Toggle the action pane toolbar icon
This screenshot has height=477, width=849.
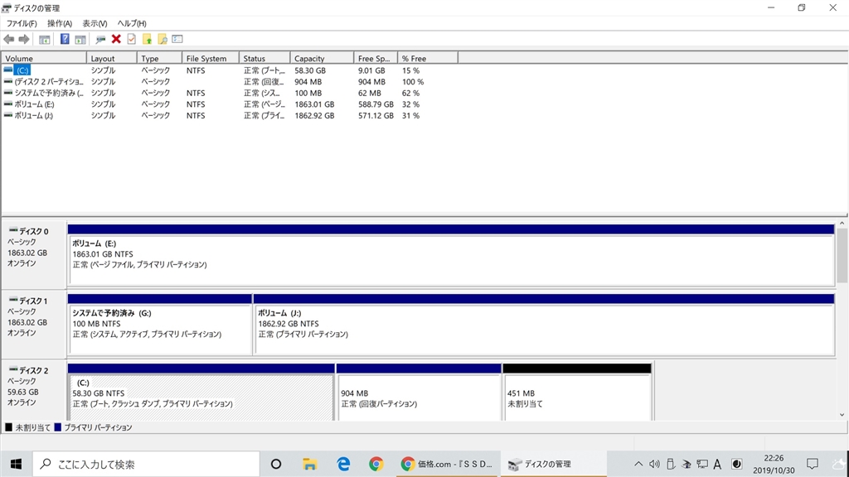80,39
